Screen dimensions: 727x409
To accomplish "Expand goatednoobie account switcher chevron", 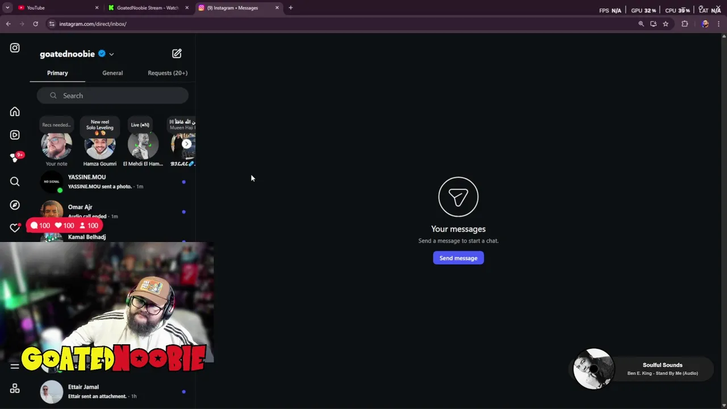I will 111,55.
